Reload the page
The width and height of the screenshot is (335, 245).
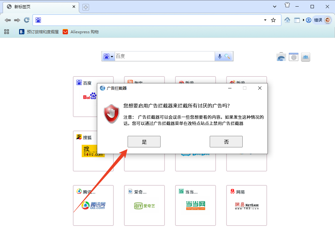pos(26,20)
